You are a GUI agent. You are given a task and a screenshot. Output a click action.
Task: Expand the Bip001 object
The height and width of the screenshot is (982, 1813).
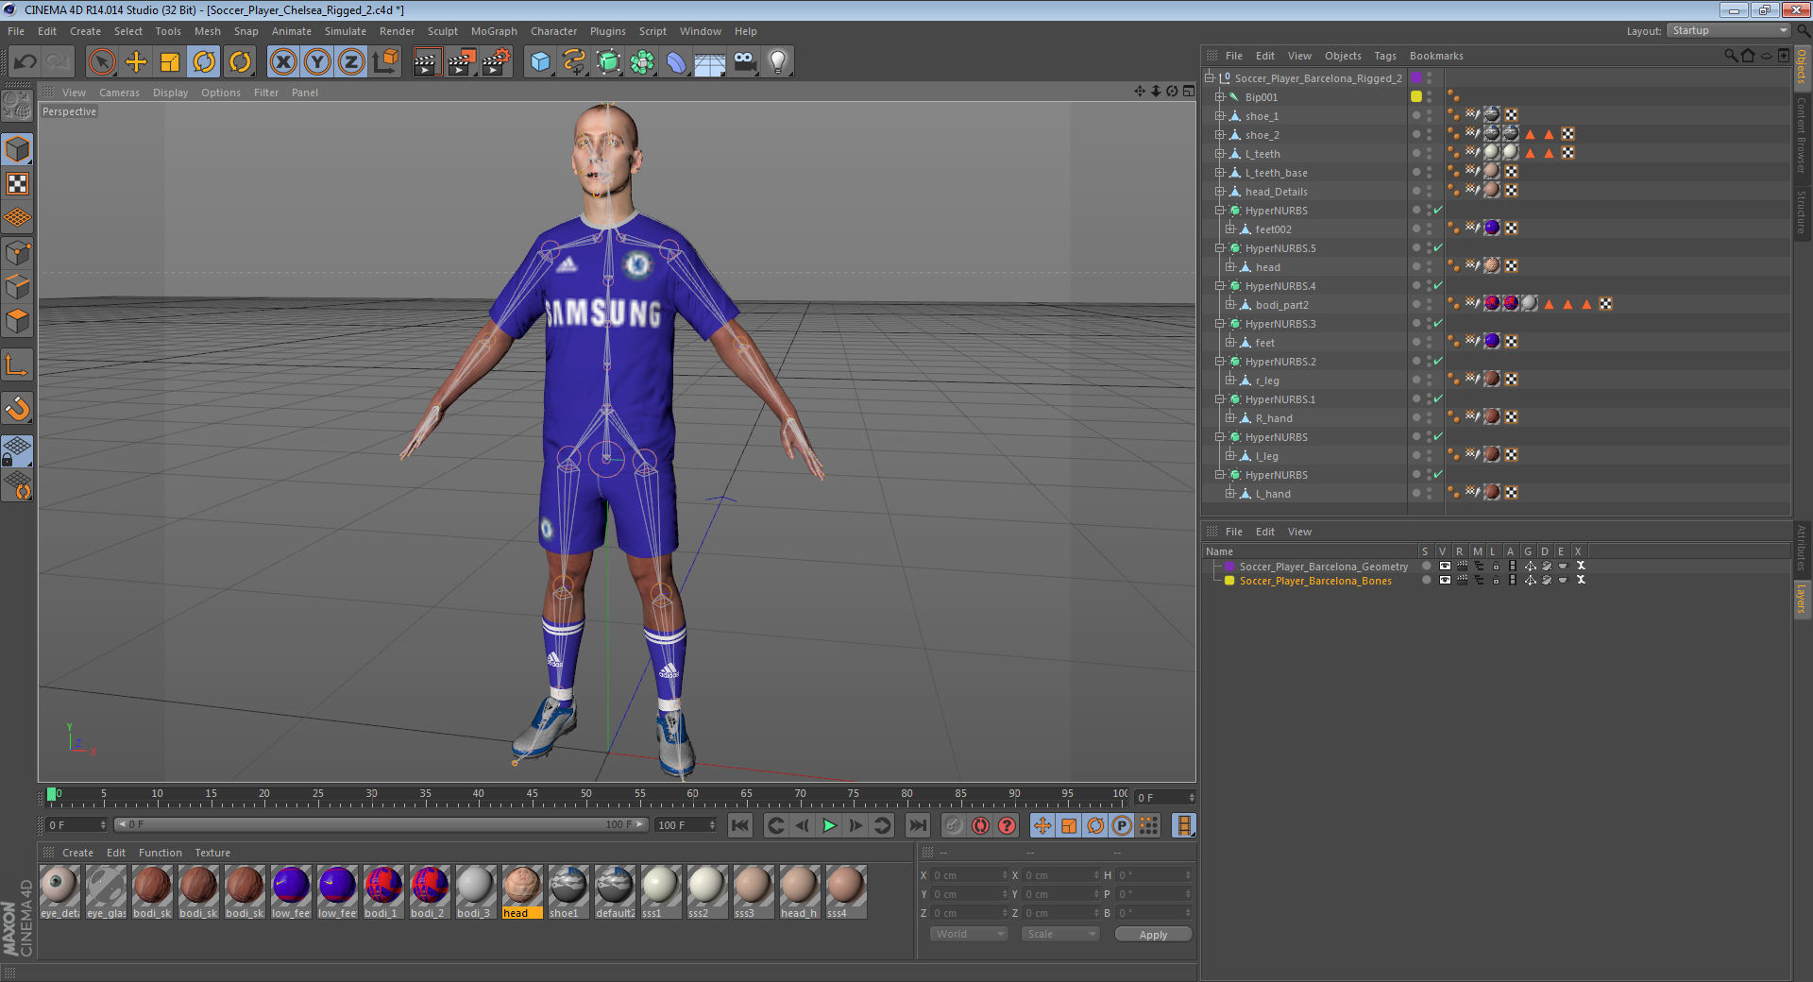[1220, 97]
